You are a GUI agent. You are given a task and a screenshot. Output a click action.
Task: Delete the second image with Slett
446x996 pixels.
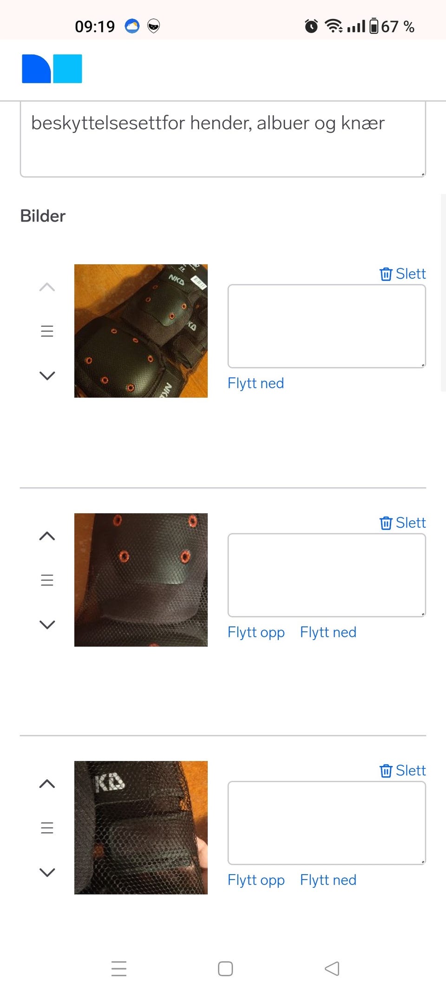coord(402,523)
